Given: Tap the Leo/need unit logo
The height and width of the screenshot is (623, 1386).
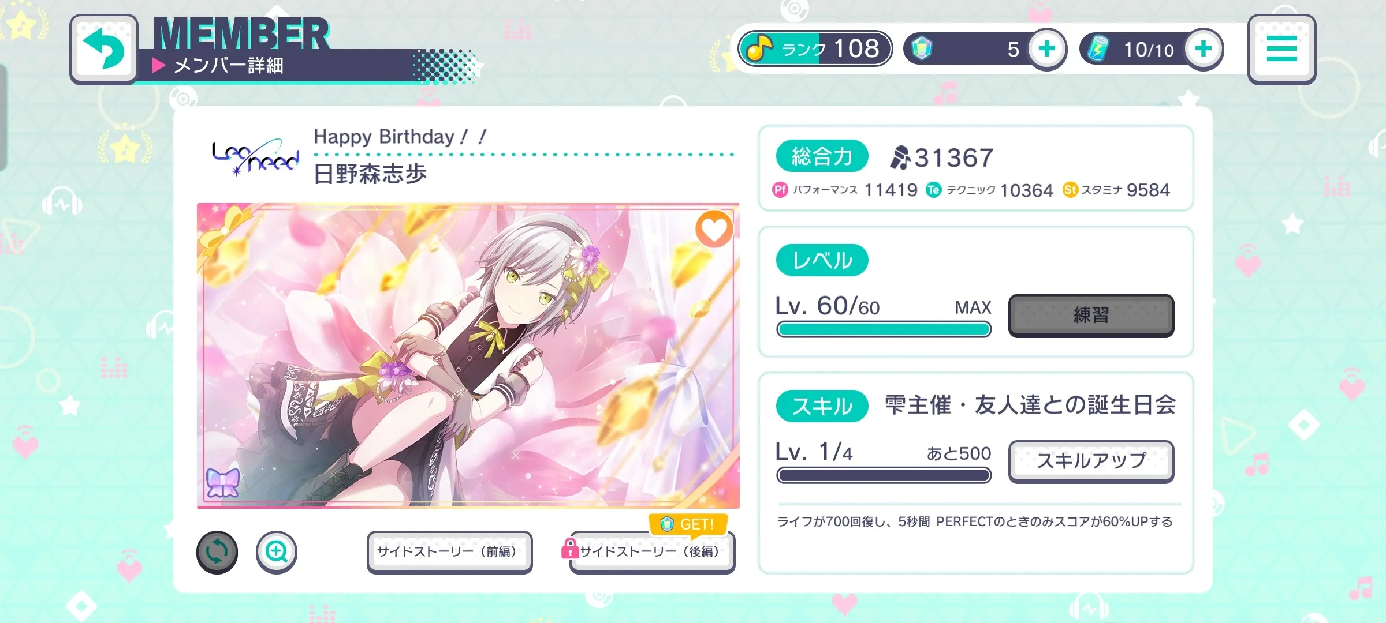Looking at the screenshot, I should [x=255, y=156].
